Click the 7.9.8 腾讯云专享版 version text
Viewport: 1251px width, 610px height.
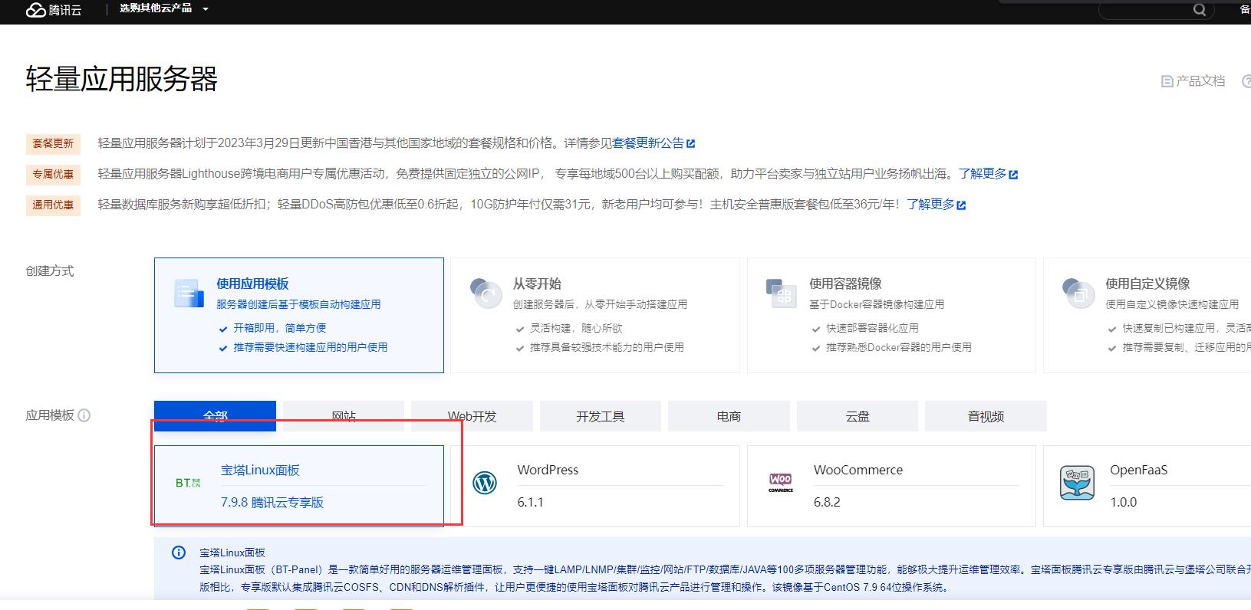point(272,502)
